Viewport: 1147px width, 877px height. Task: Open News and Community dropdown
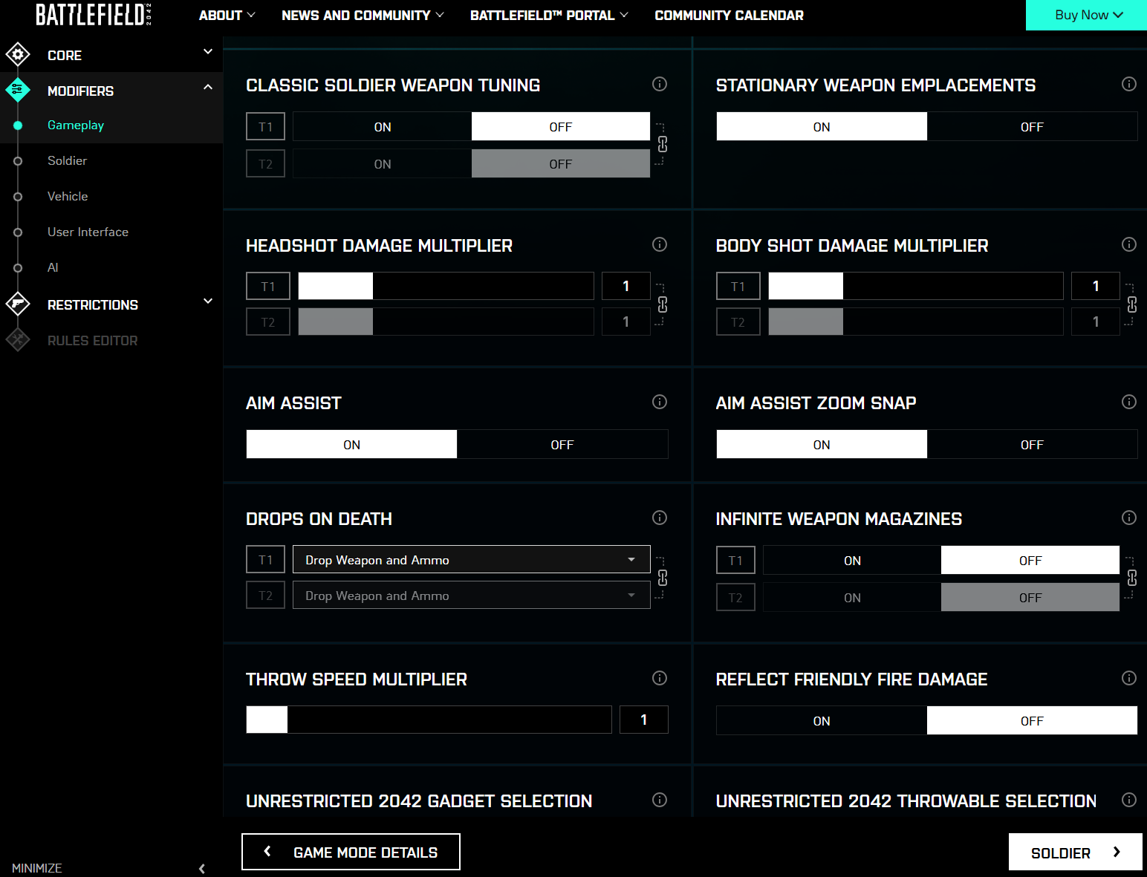[x=363, y=15]
